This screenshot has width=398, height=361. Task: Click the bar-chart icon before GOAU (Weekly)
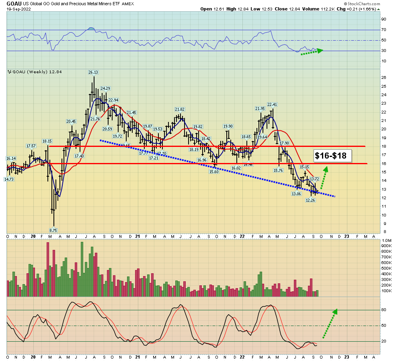tap(9, 72)
